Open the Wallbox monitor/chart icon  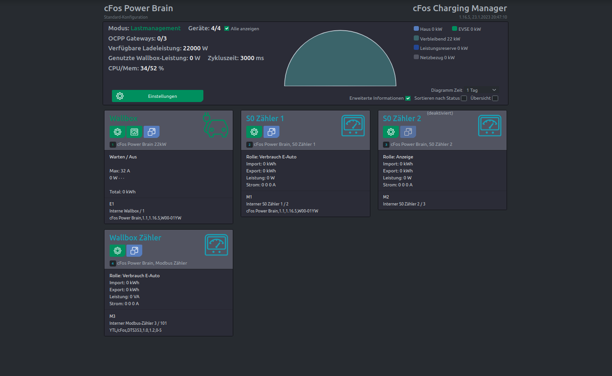click(x=134, y=132)
